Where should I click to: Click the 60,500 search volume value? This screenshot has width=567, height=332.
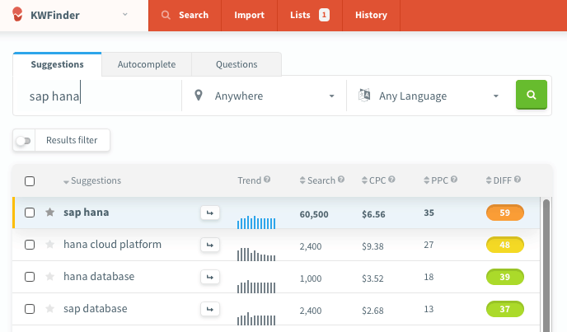(314, 214)
